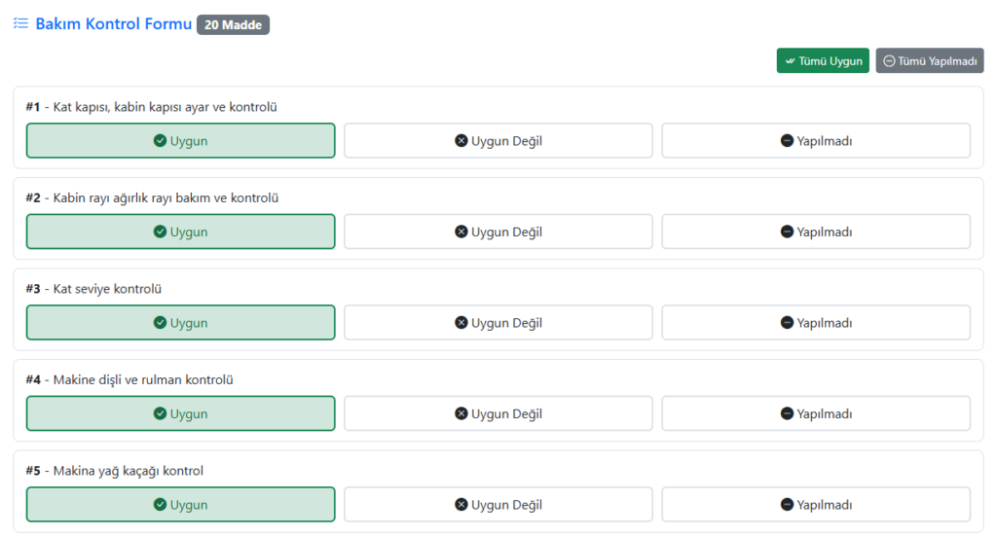Set all items with Tümü Yapılmadı button
The width and height of the screenshot is (997, 536).
[x=930, y=60]
